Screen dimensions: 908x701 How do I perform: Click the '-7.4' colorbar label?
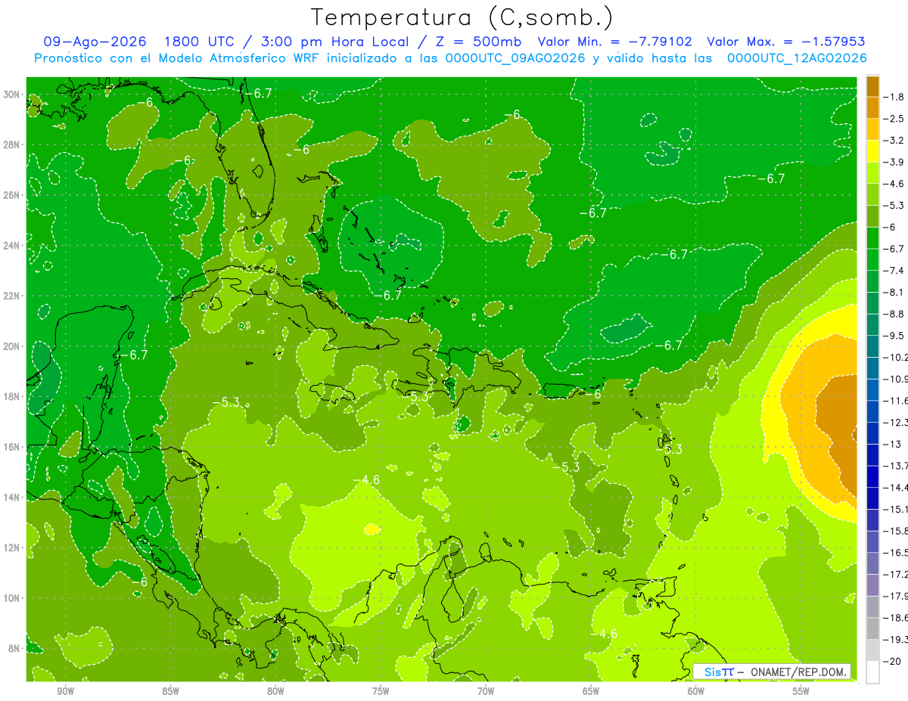pos(895,271)
